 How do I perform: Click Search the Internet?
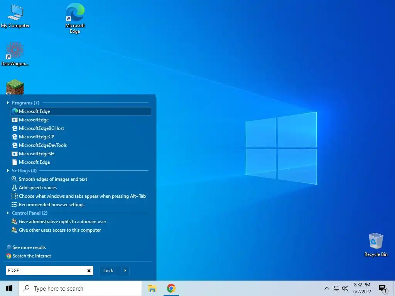29,256
